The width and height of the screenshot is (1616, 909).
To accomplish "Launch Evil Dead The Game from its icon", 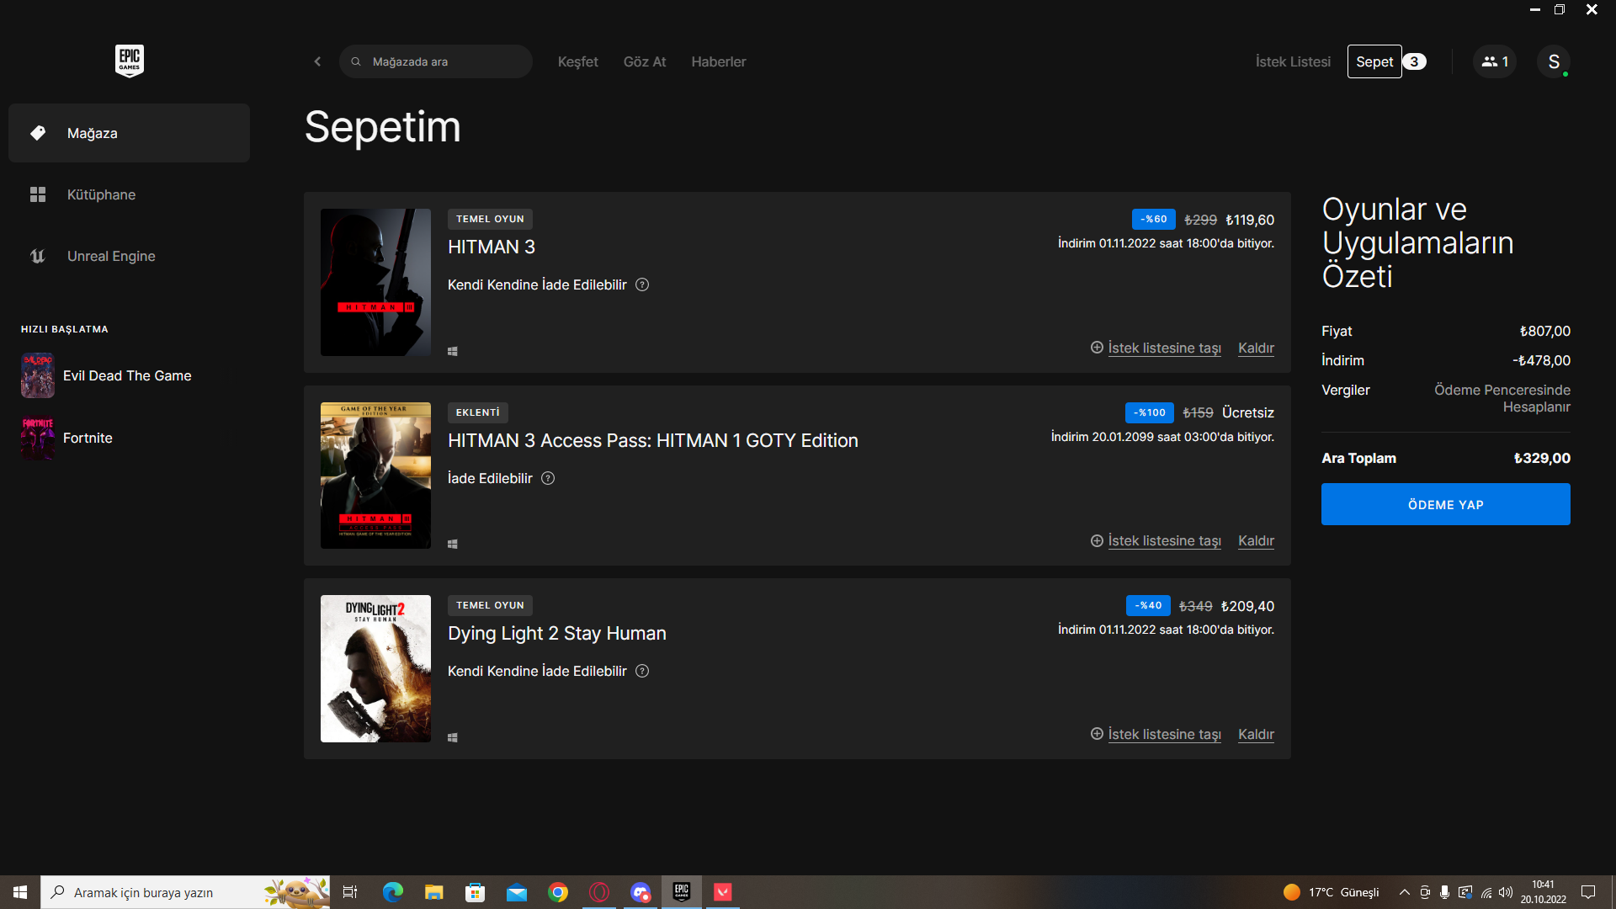I will point(38,375).
